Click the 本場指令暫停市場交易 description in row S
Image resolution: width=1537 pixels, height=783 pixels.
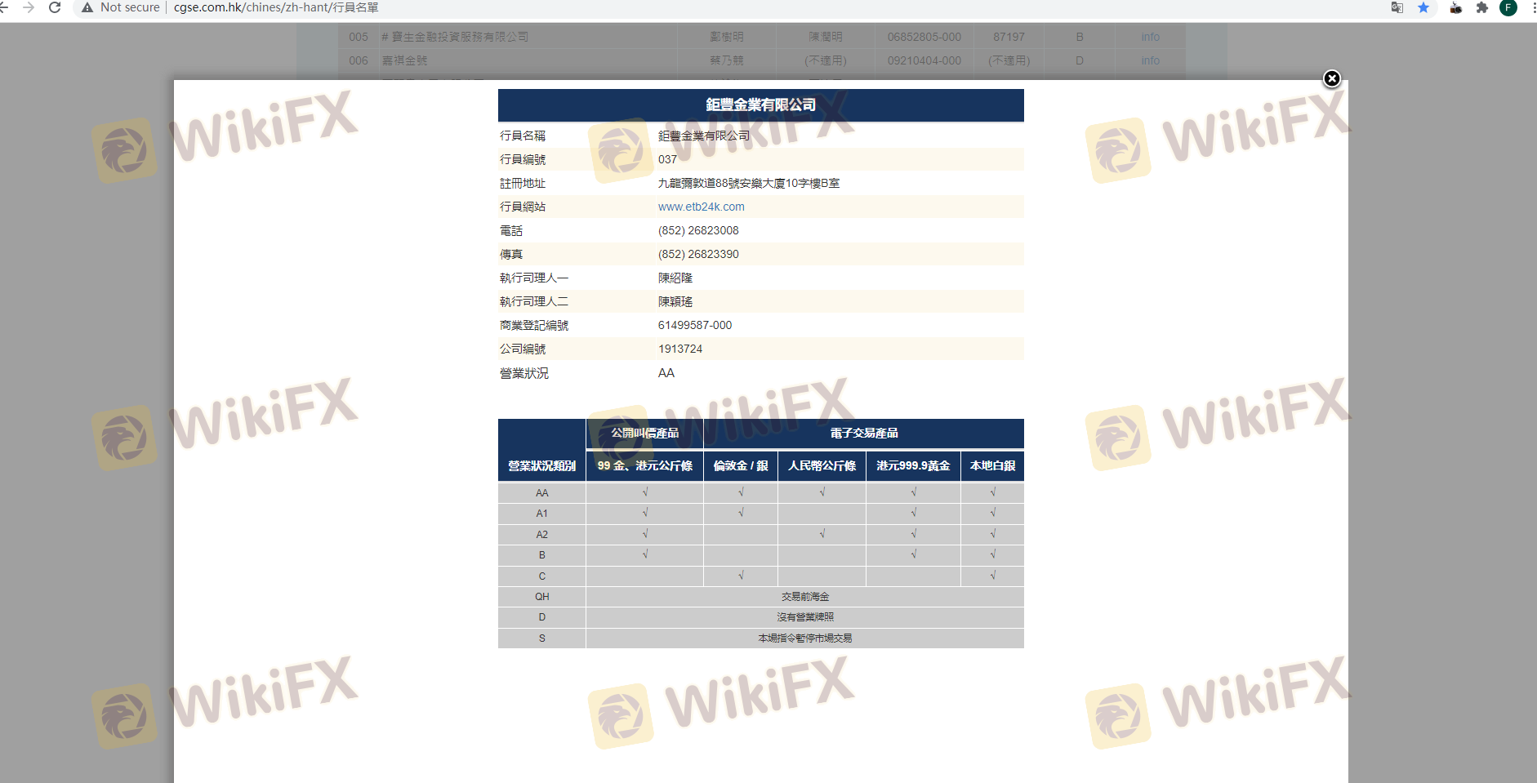(805, 638)
